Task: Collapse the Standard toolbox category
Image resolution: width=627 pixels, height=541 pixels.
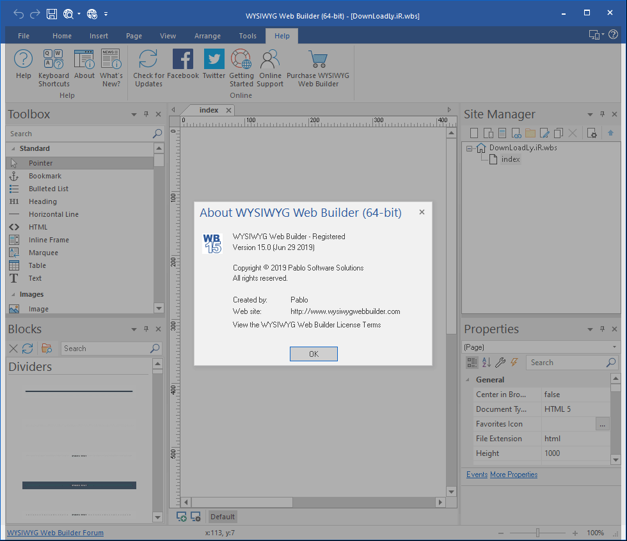Action: click(x=13, y=148)
